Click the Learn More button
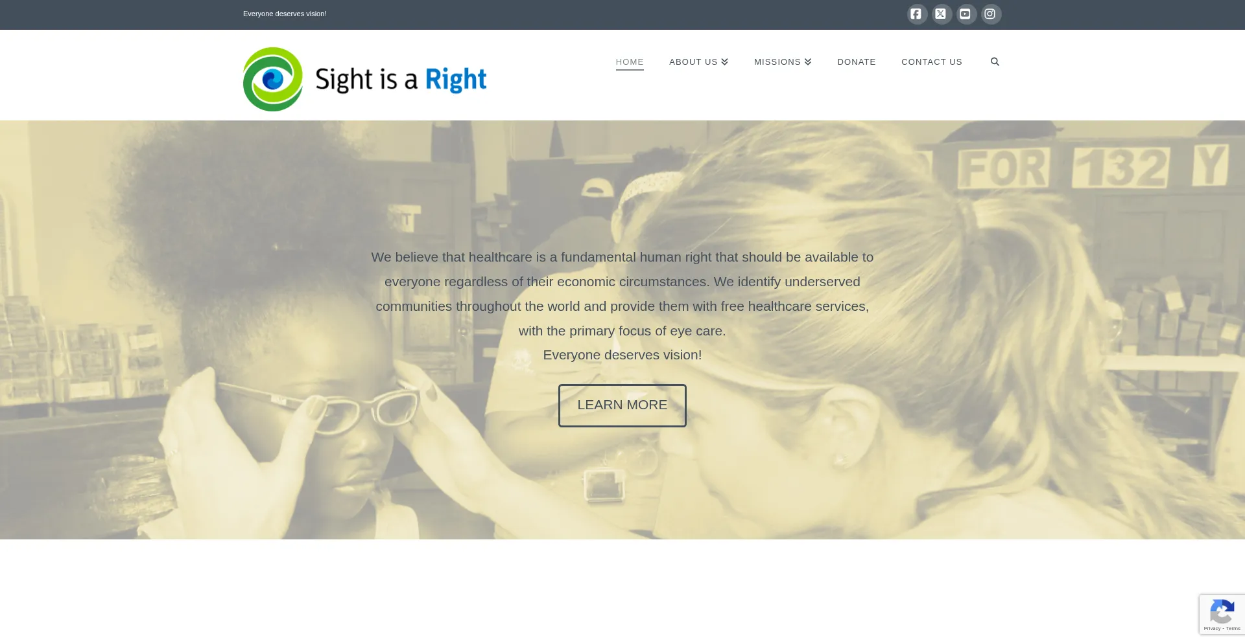The width and height of the screenshot is (1245, 643). [622, 405]
